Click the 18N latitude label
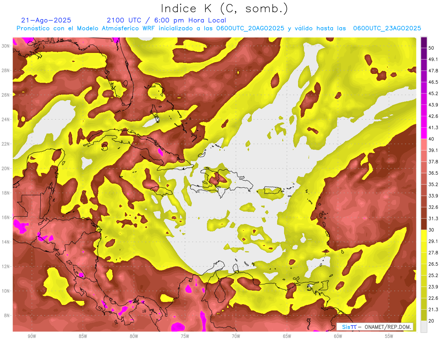The width and height of the screenshot is (441, 341). click(x=6, y=193)
